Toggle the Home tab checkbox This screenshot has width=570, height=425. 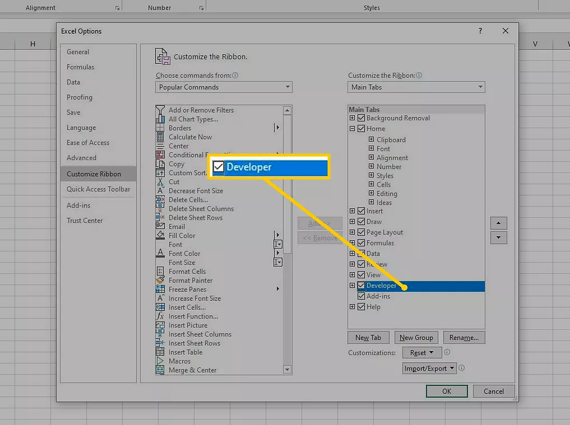tap(361, 128)
